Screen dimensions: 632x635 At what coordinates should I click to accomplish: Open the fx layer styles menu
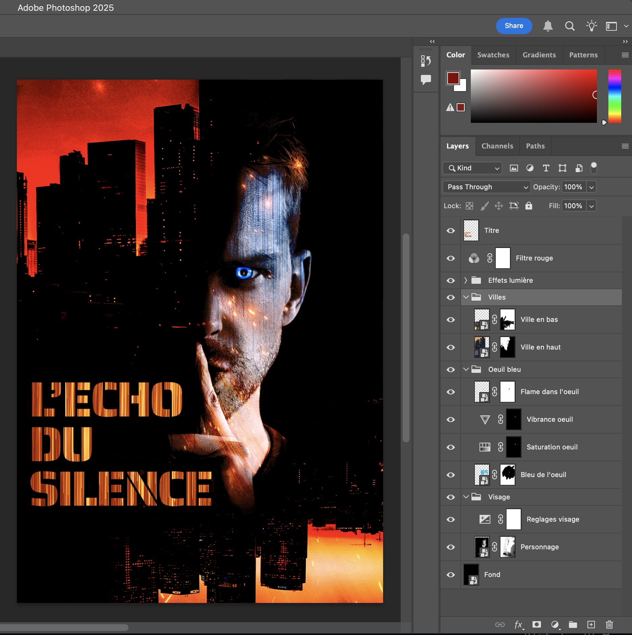click(518, 625)
